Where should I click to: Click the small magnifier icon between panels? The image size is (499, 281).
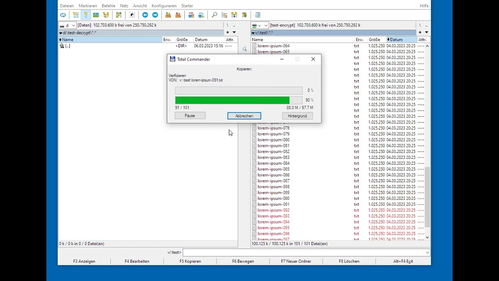point(244,49)
